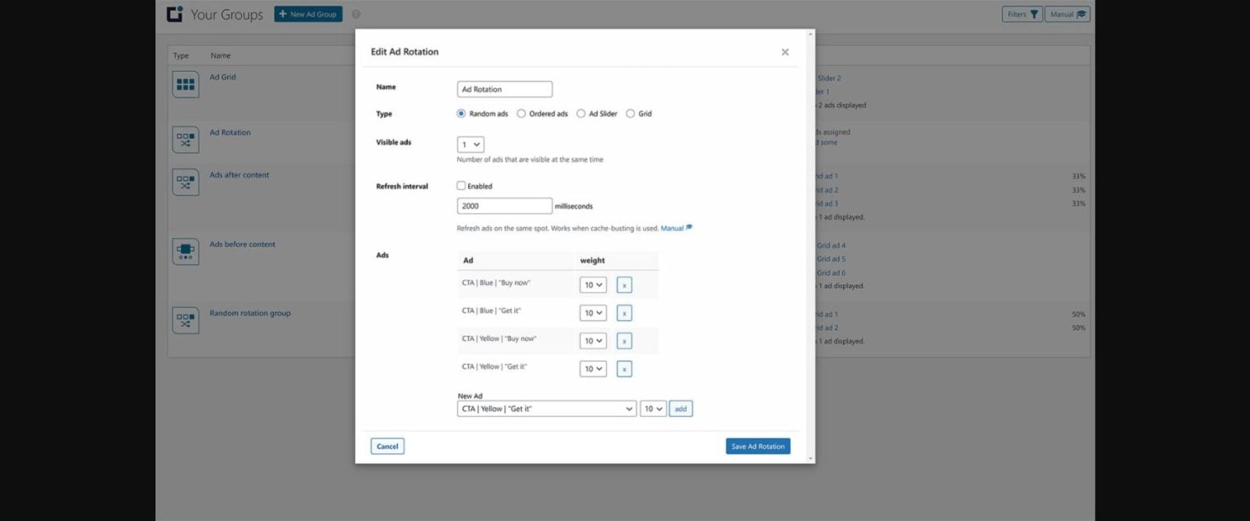Open the New Ad selection dropdown
Viewport: 1250px width, 521px height.
point(547,408)
